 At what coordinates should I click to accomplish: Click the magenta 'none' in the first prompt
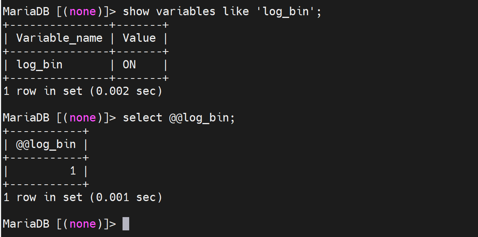(83, 11)
